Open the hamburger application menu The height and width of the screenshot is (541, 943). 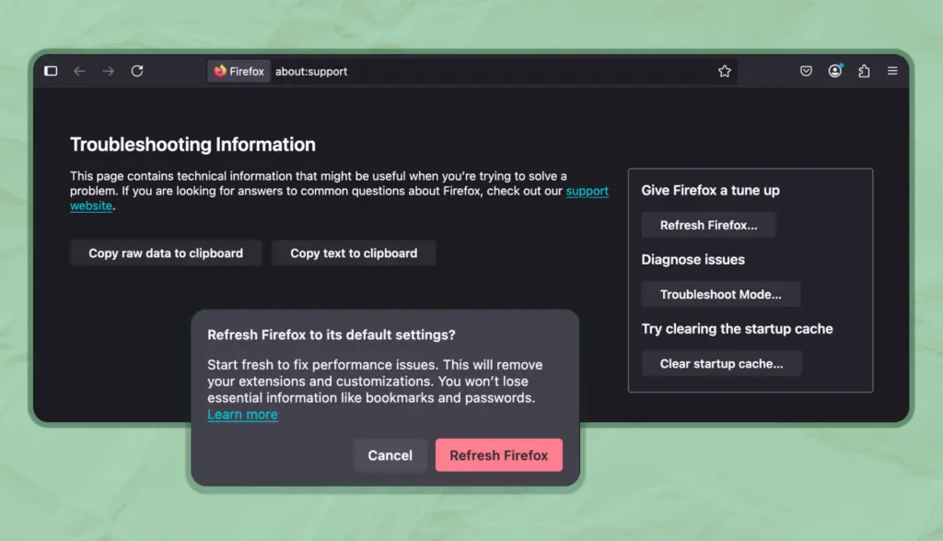click(892, 71)
